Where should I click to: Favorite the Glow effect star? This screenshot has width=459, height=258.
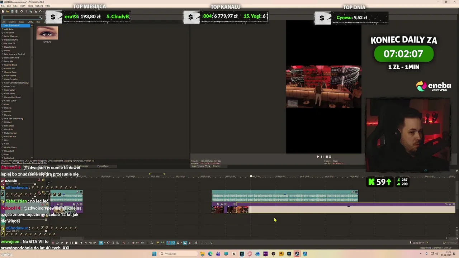[x=3, y=144]
